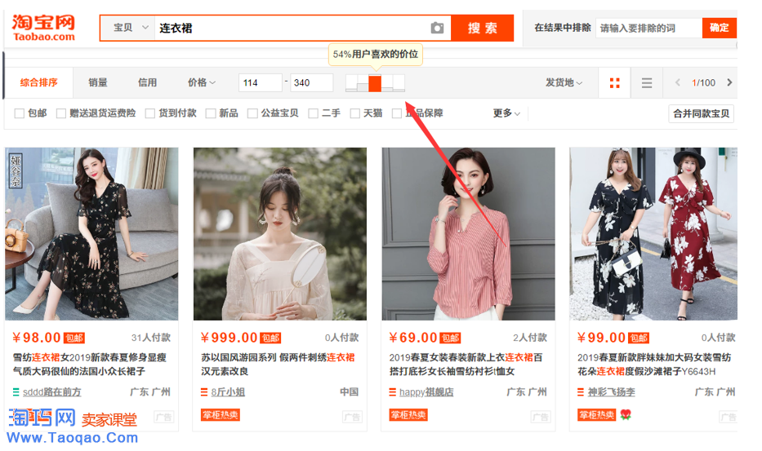Click shop icon beside sddd路在前方
This screenshot has height=451, width=762.
pyautogui.click(x=16, y=391)
